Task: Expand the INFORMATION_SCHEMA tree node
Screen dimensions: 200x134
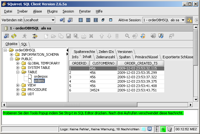Action: pos(11,54)
